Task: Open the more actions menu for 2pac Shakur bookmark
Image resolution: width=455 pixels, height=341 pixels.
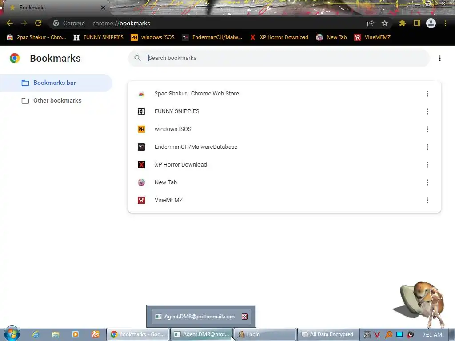Action: point(427,94)
